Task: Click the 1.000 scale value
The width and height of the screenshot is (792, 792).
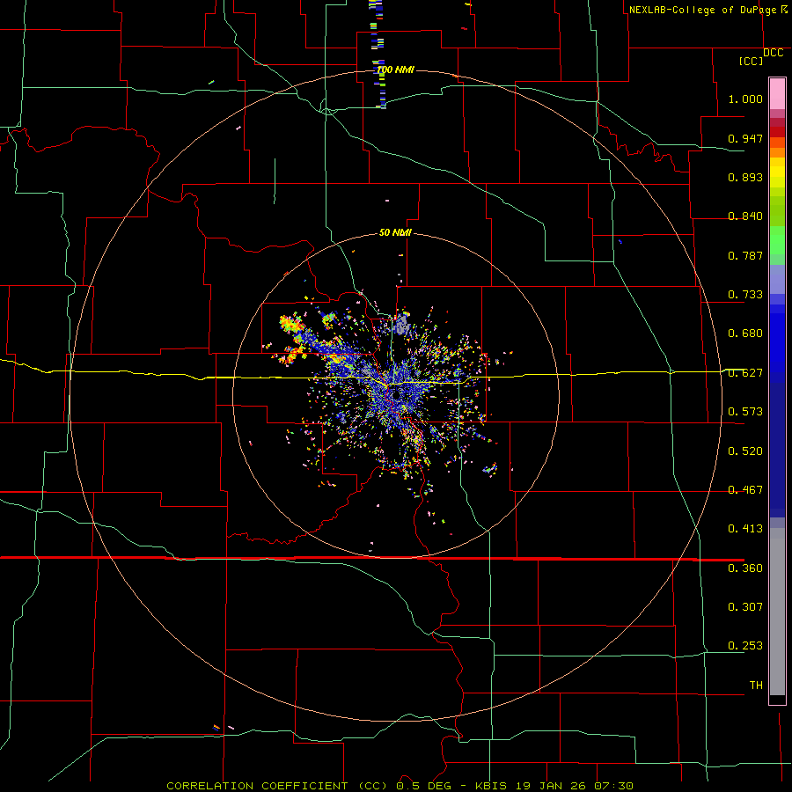Action: pos(745,99)
